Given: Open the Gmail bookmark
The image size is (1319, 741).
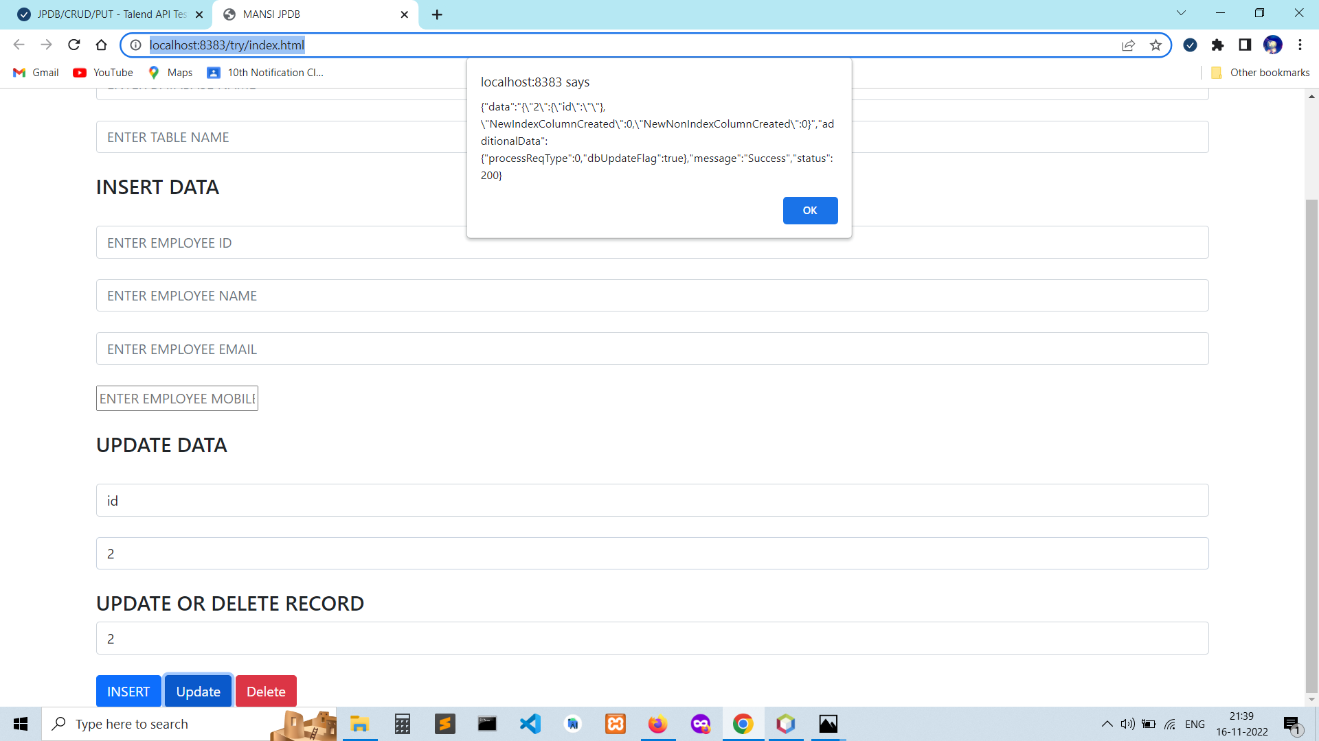Looking at the screenshot, I should (35, 72).
